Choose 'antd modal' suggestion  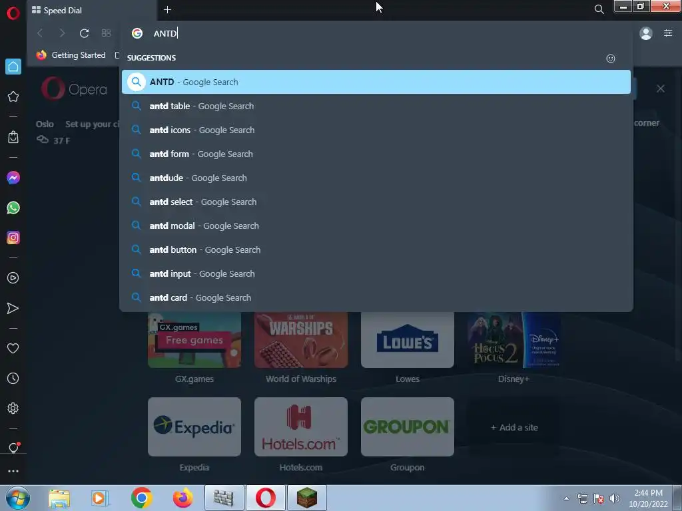coord(376,226)
